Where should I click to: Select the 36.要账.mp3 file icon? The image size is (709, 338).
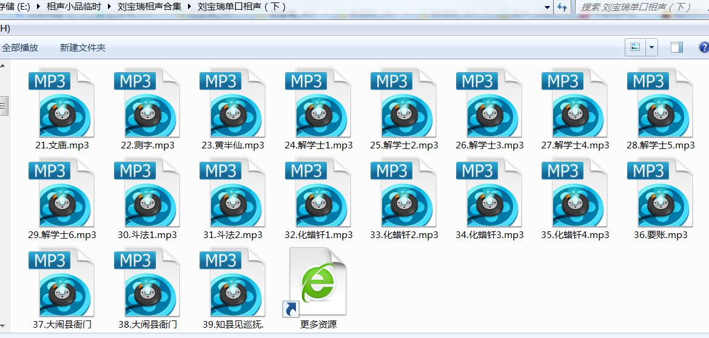click(659, 193)
